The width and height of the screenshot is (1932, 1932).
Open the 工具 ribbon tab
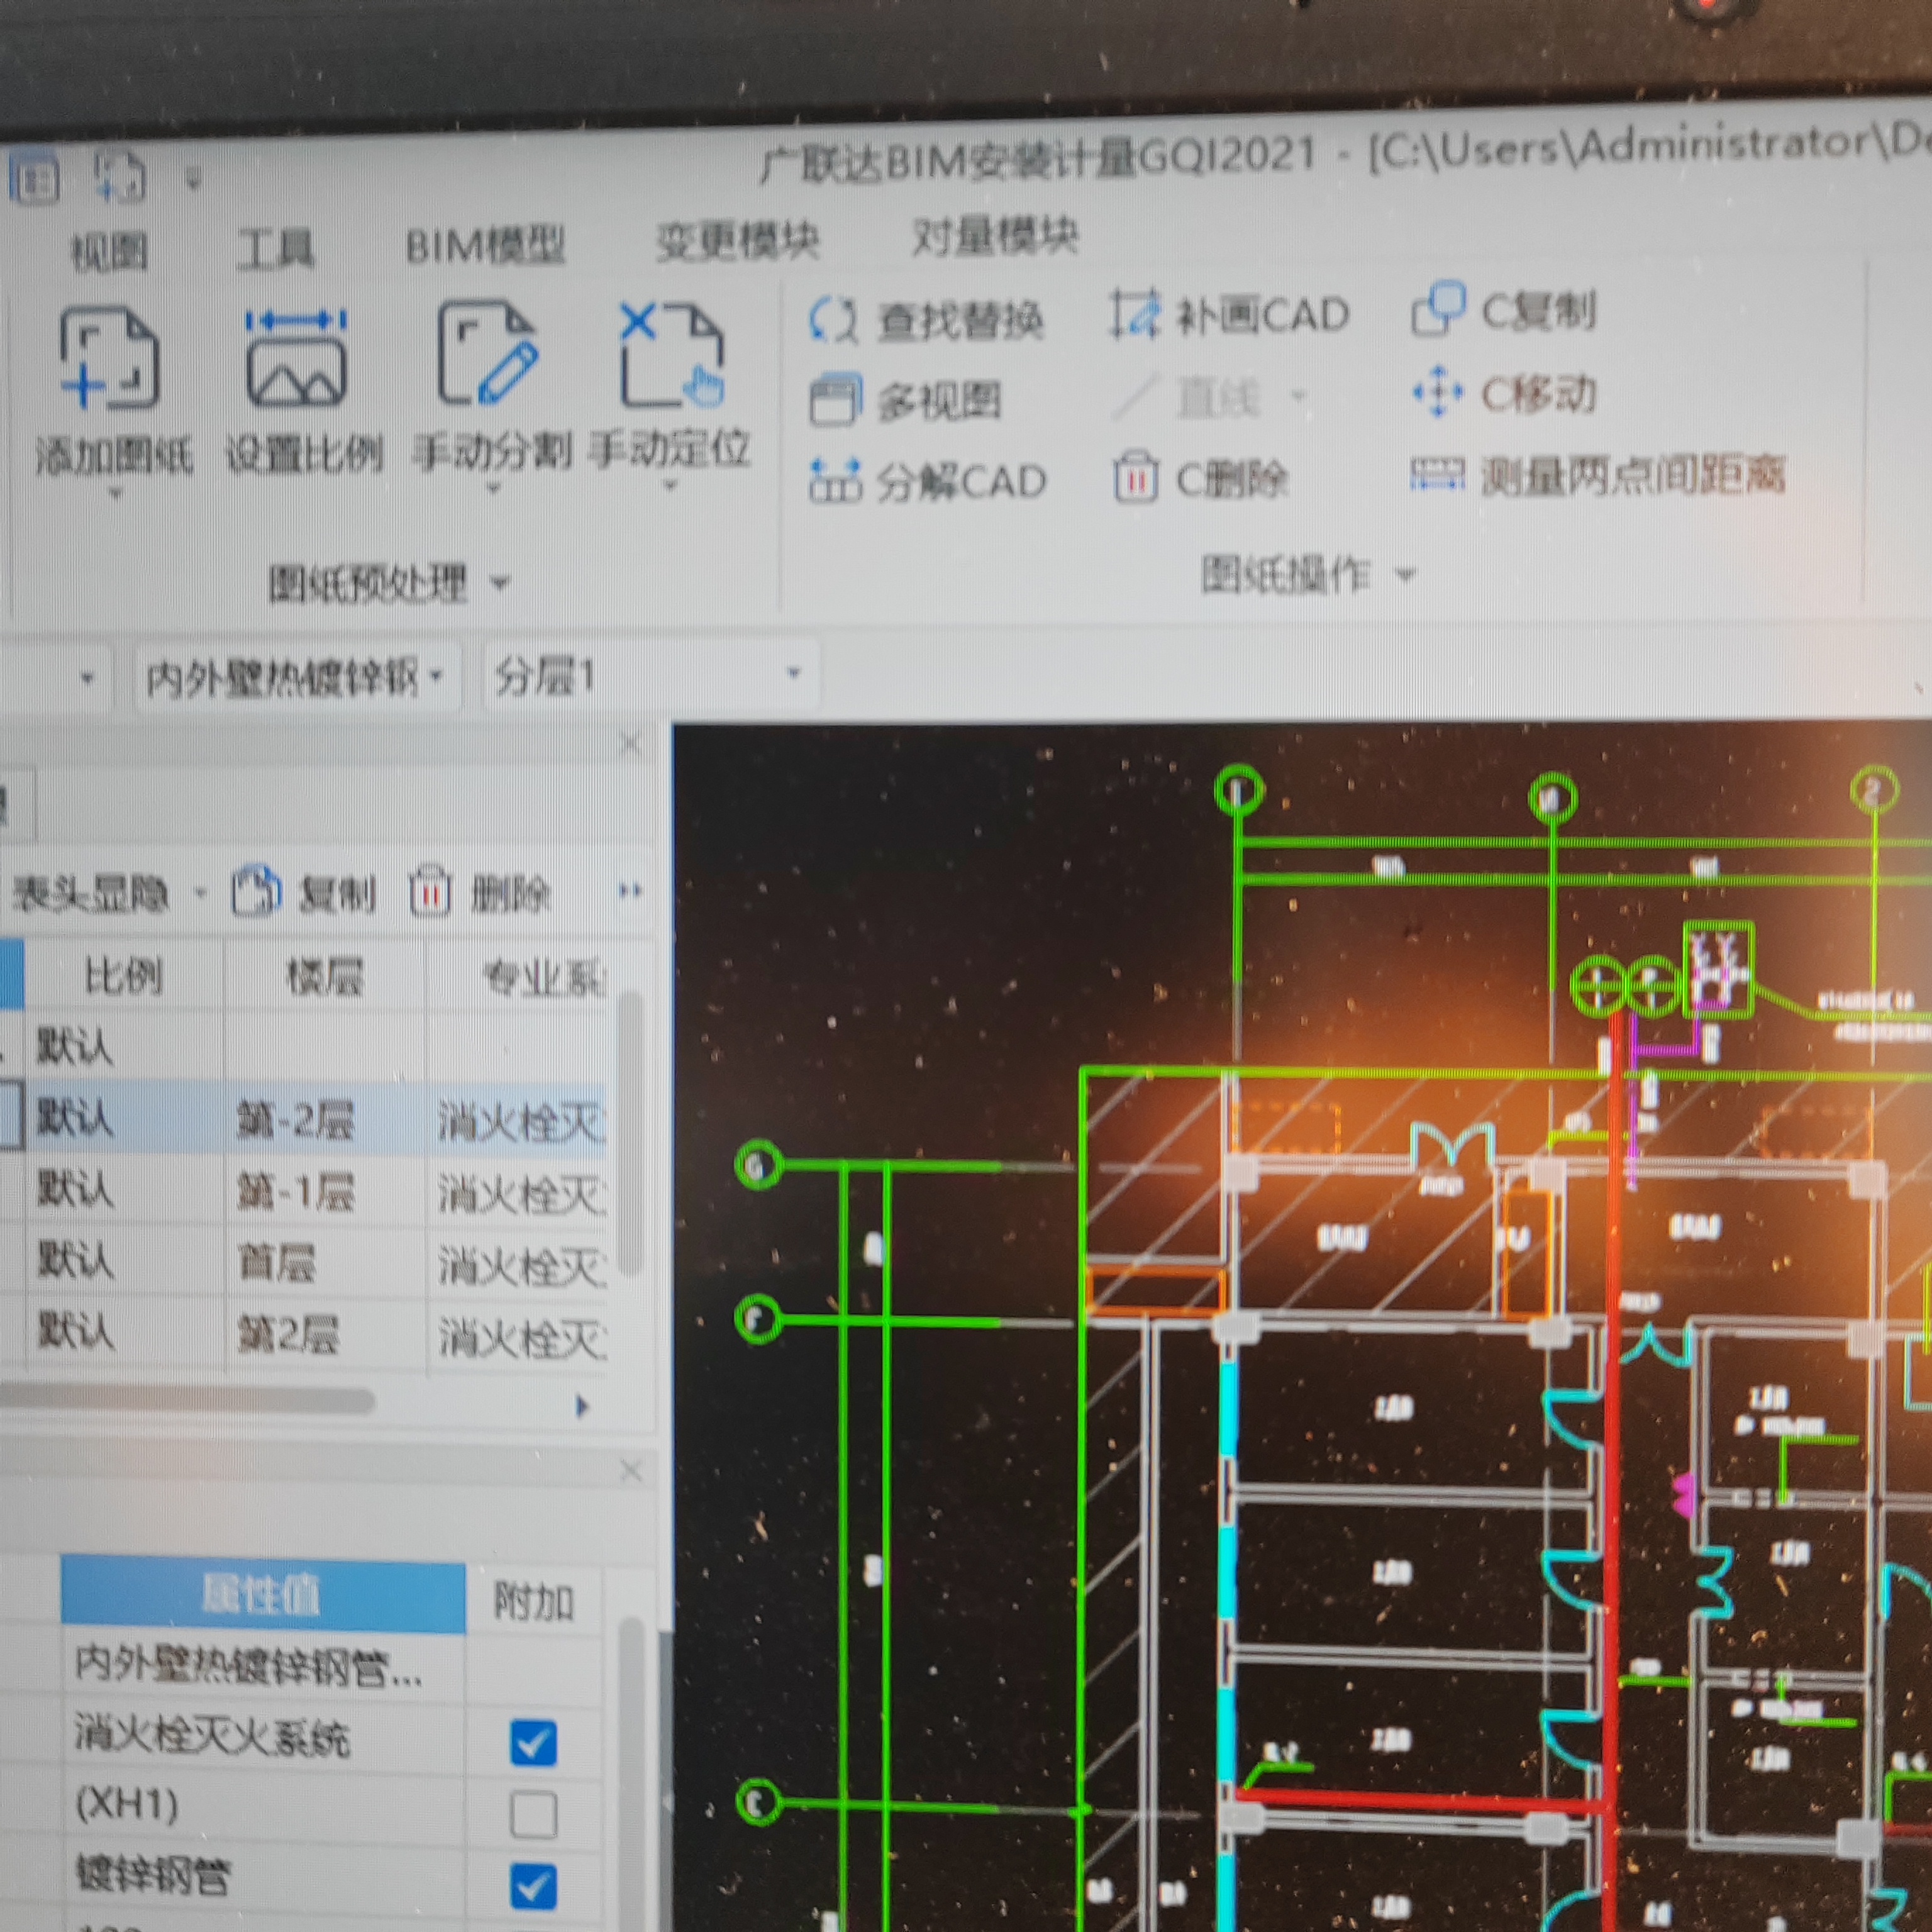(x=276, y=248)
